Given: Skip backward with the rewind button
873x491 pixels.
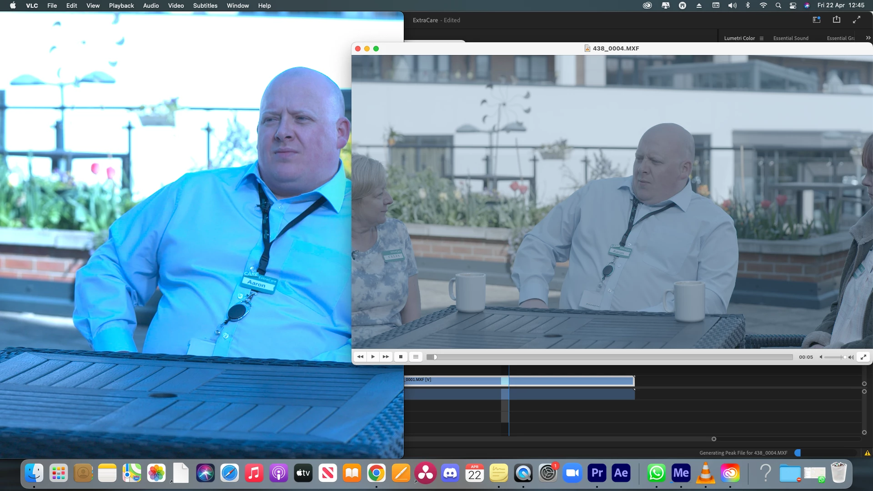Looking at the screenshot, I should tap(360, 357).
